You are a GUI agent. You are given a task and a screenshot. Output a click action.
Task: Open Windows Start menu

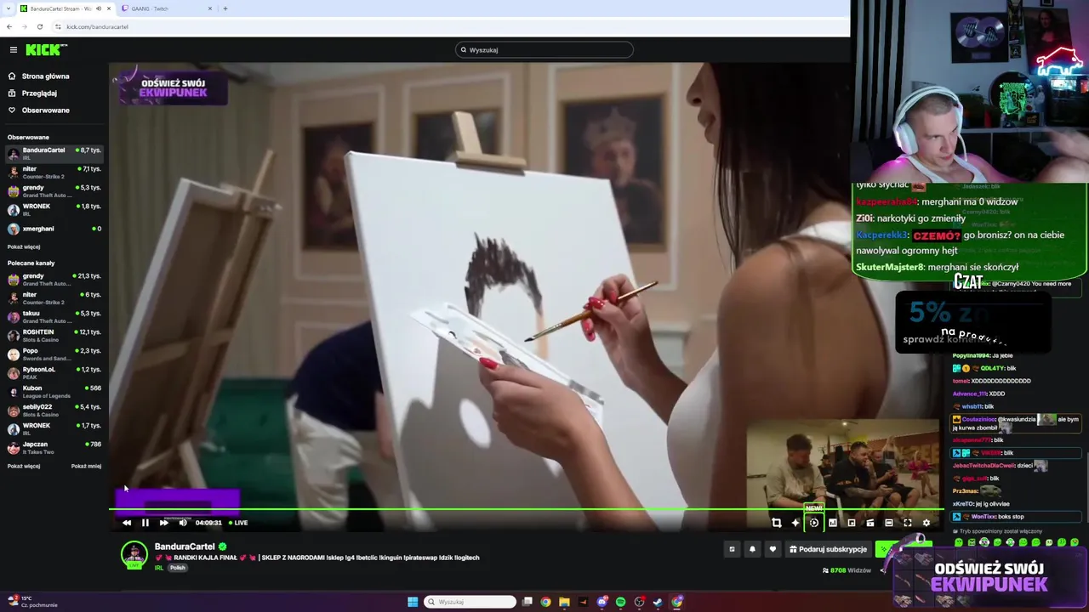pyautogui.click(x=413, y=602)
